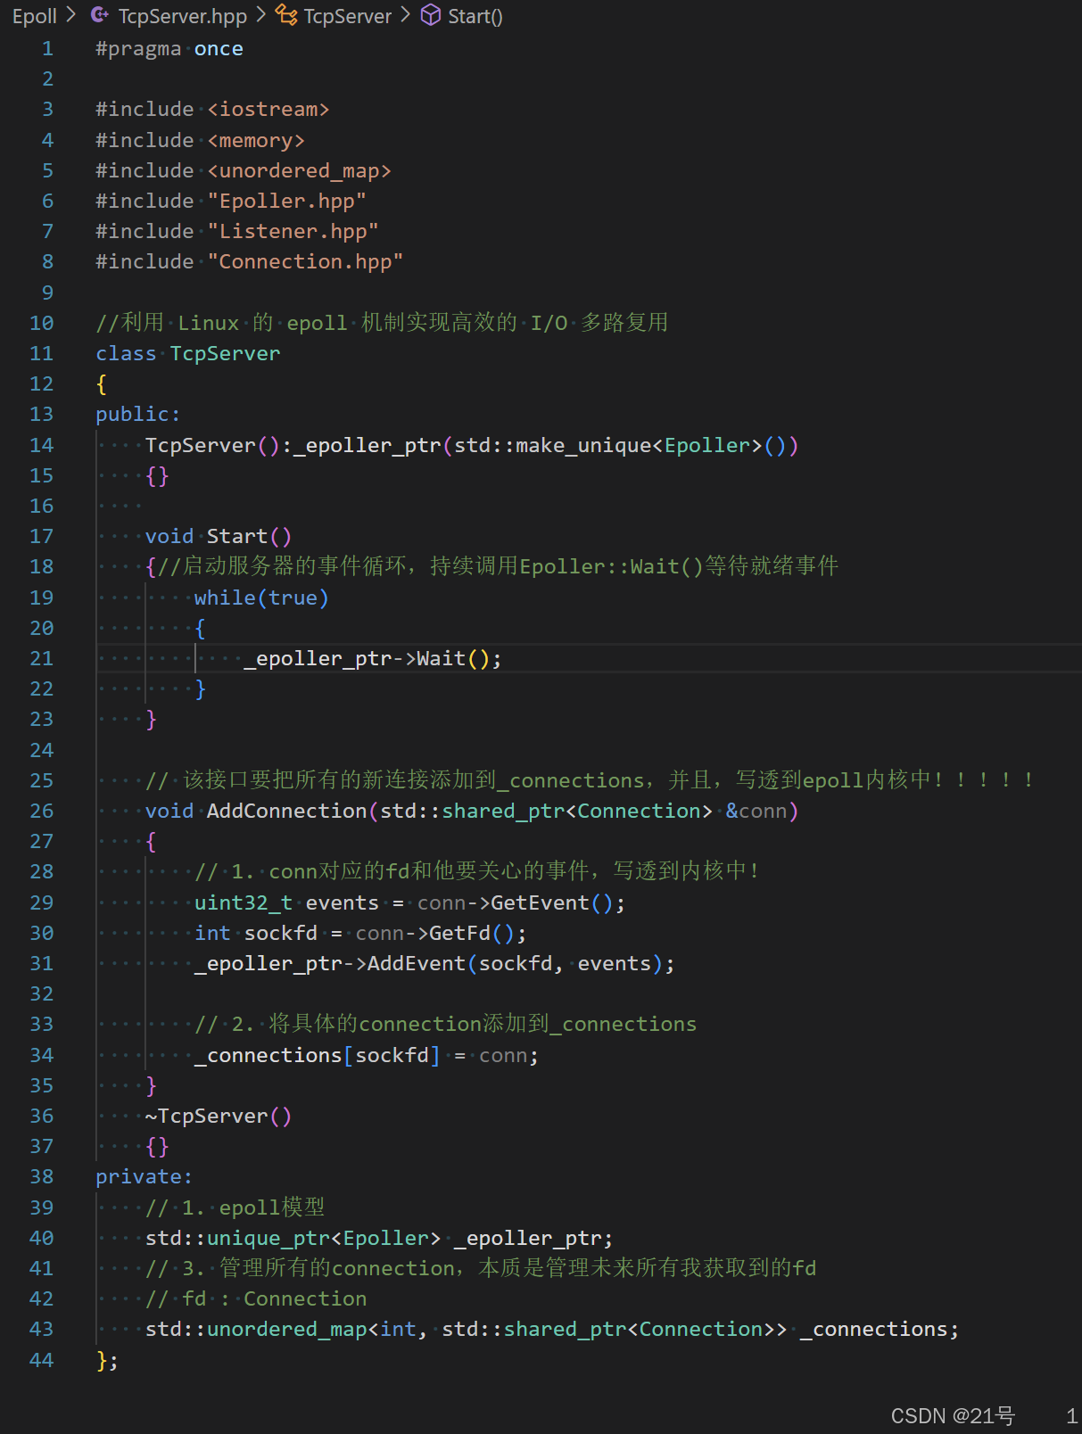Expand the chevron after the TcpServer class breadcrumb

(x=406, y=15)
